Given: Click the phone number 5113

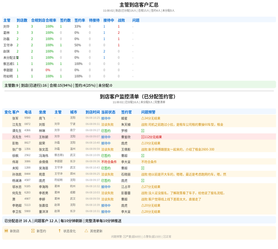Looking at the screenshot, I should pos(27,205).
